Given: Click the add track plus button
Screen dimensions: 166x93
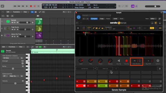Looking at the screenshot, I should [x=3, y=16].
